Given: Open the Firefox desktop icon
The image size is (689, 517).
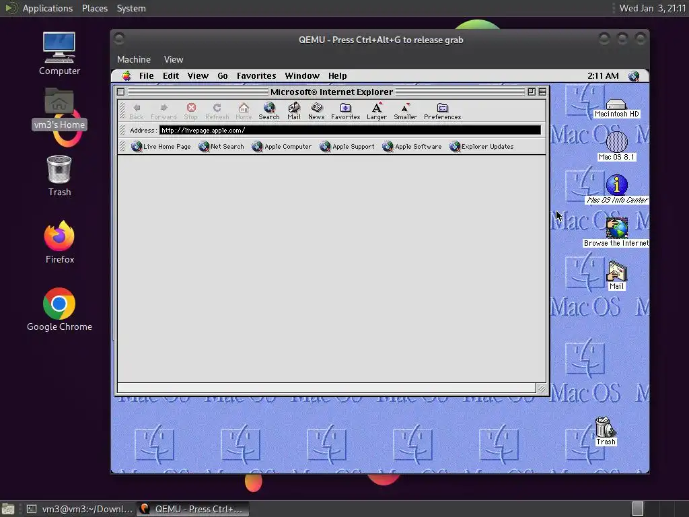Looking at the screenshot, I should (59, 242).
